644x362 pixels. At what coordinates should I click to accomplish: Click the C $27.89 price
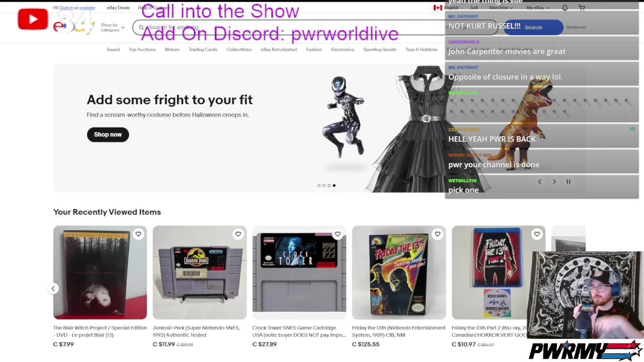[265, 344]
